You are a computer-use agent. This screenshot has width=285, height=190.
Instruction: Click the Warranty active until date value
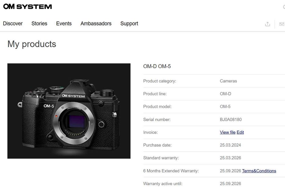point(230,183)
